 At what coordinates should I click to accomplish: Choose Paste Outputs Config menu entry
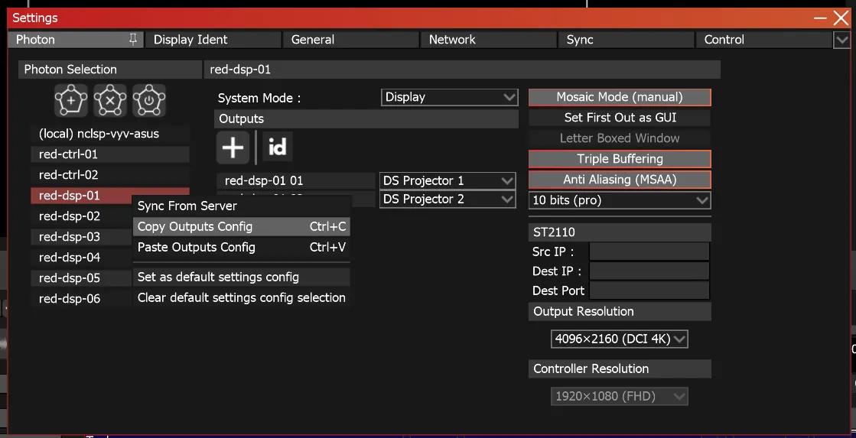[241, 247]
